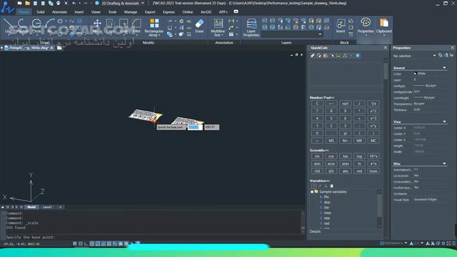Open the layer name dropdown list
457x257 pixels.
[x=292, y=35]
